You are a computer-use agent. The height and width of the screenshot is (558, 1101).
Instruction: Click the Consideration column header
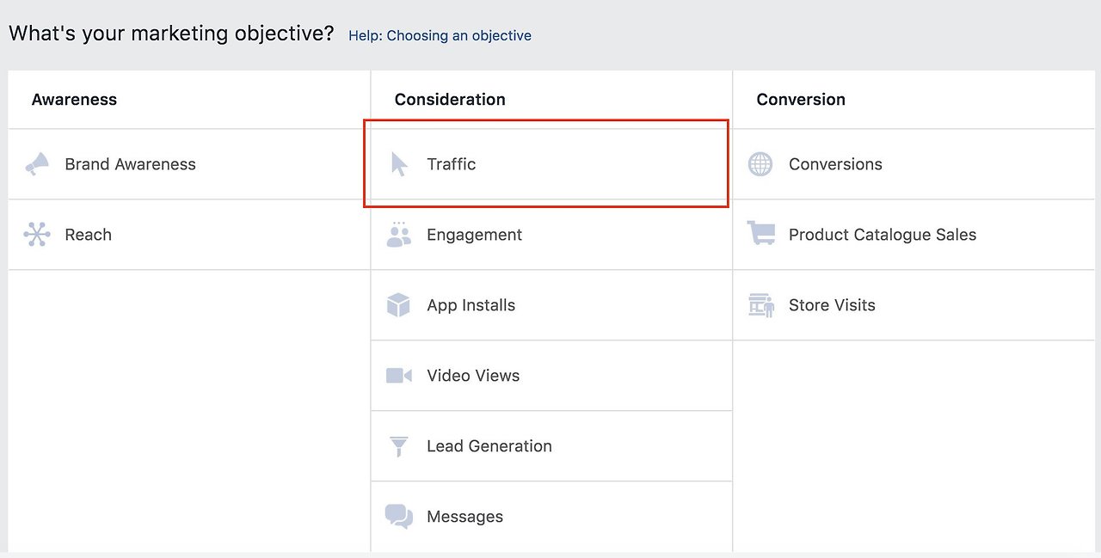click(x=450, y=99)
